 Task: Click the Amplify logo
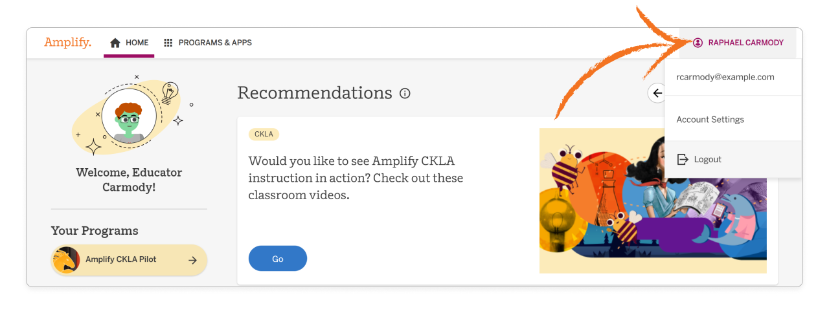67,43
